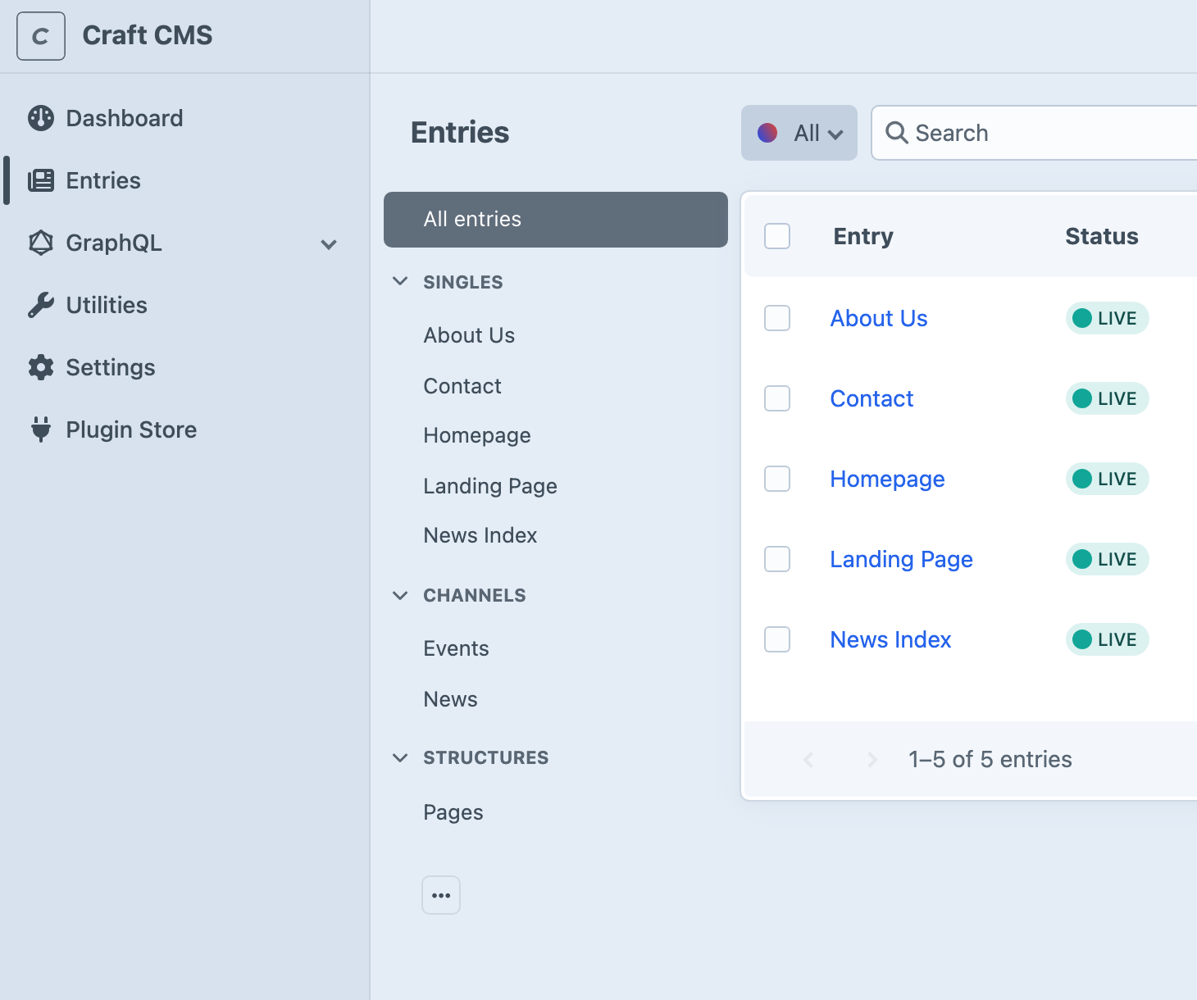The width and height of the screenshot is (1197, 1000).
Task: Click the Dashboard gauge icon
Action: 41,118
